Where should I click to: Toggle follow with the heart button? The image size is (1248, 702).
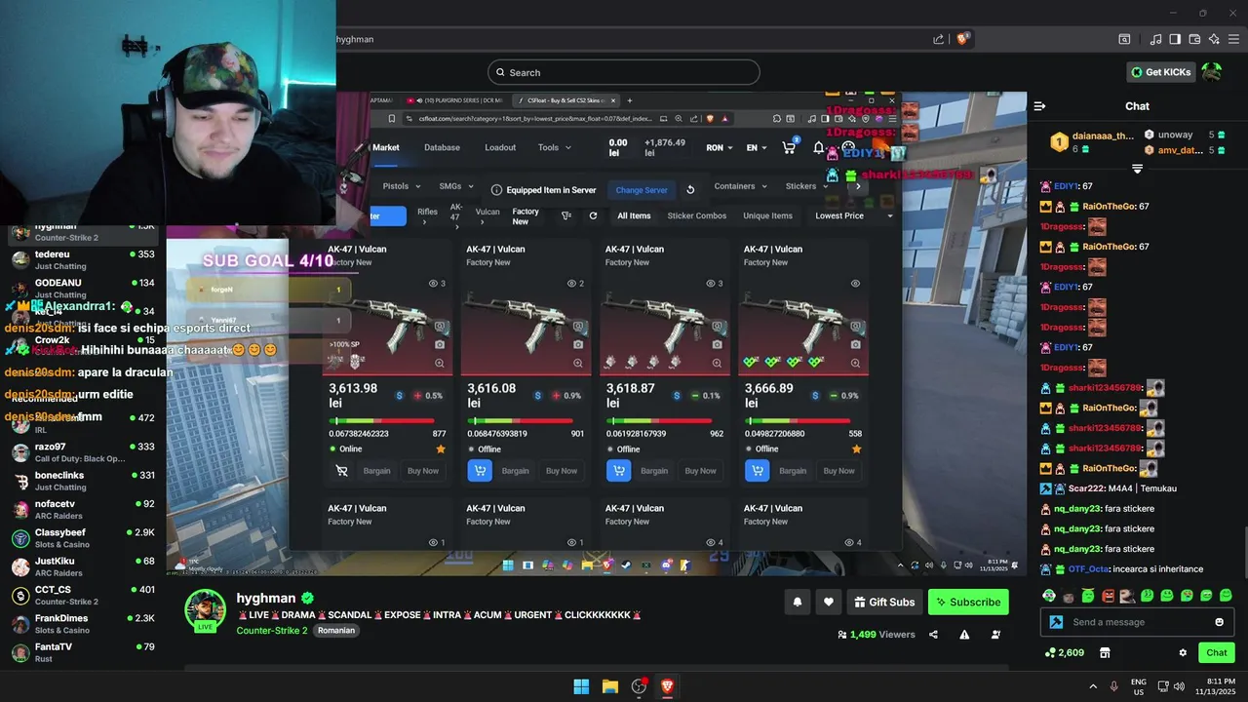(828, 602)
